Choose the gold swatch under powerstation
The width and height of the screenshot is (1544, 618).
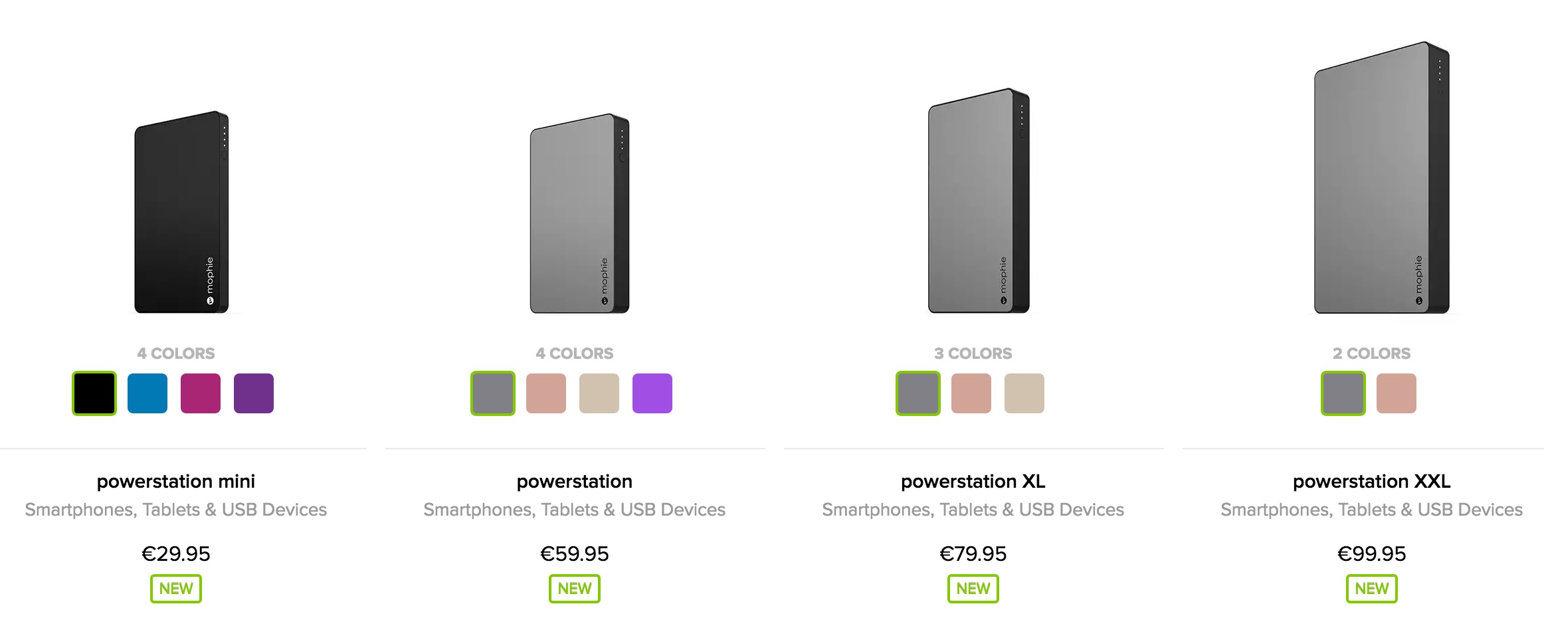point(599,393)
